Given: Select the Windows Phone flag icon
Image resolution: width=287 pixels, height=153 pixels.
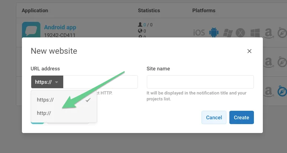Looking at the screenshot, I should click(228, 33).
